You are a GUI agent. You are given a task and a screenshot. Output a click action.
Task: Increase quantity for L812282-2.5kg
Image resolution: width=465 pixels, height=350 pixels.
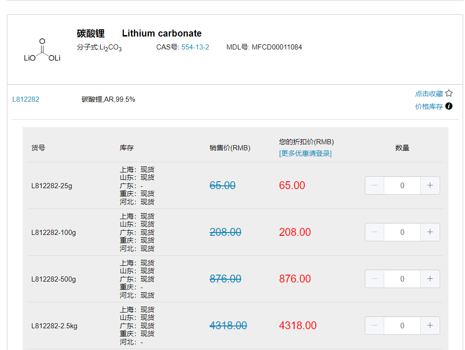tap(429, 325)
